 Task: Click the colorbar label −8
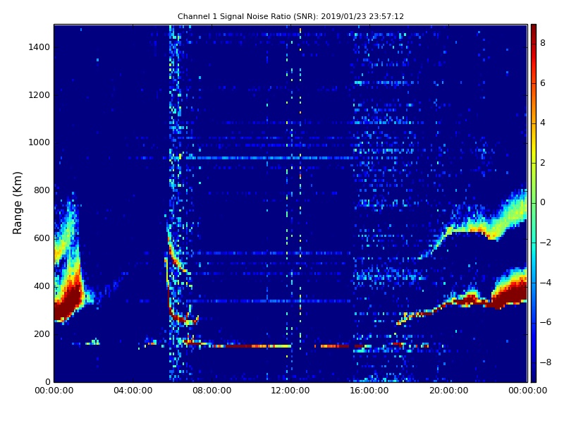click(545, 362)
